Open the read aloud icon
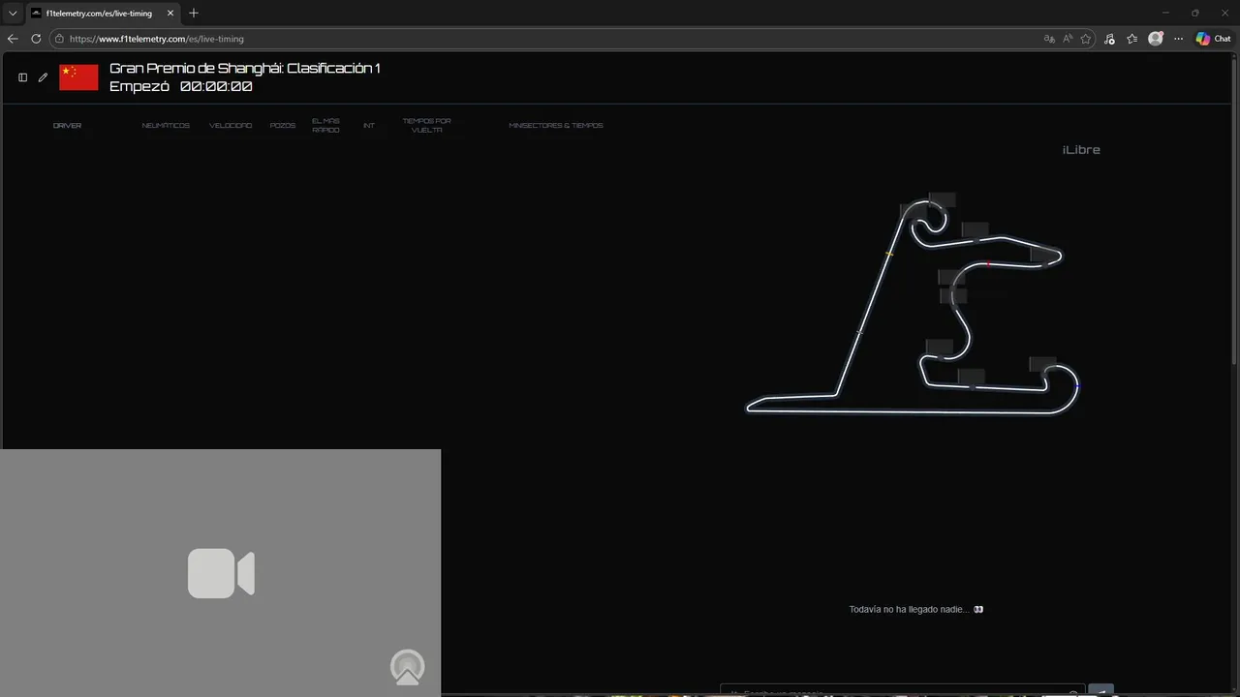 point(1068,39)
